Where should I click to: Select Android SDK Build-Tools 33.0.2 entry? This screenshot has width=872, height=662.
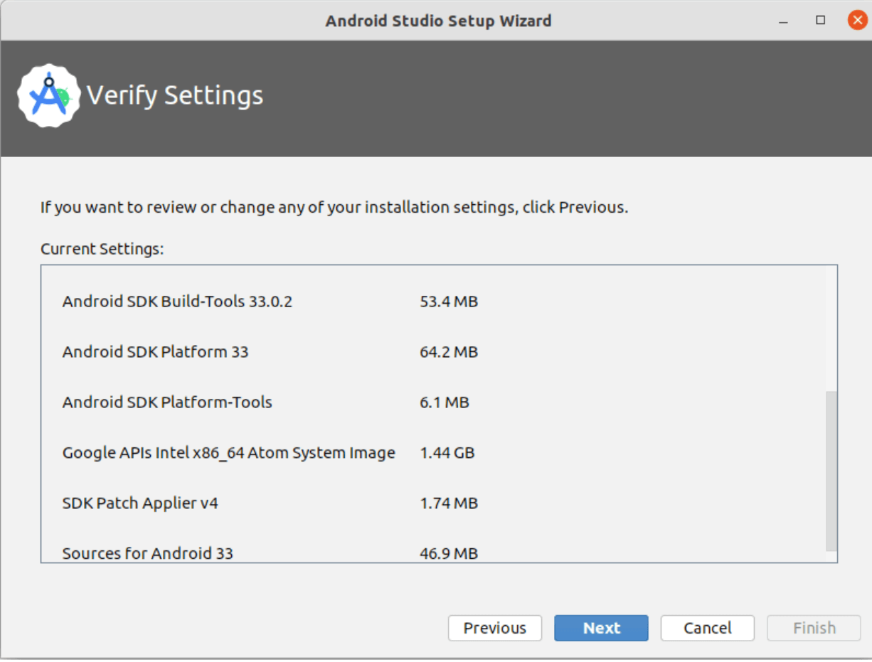pyautogui.click(x=177, y=301)
